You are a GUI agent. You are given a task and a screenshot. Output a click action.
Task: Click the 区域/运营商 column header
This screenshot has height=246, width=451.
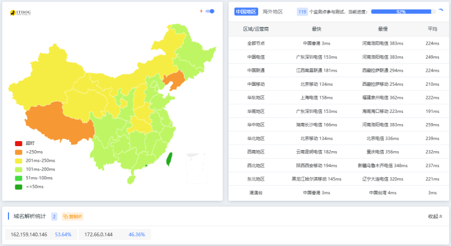click(x=256, y=29)
